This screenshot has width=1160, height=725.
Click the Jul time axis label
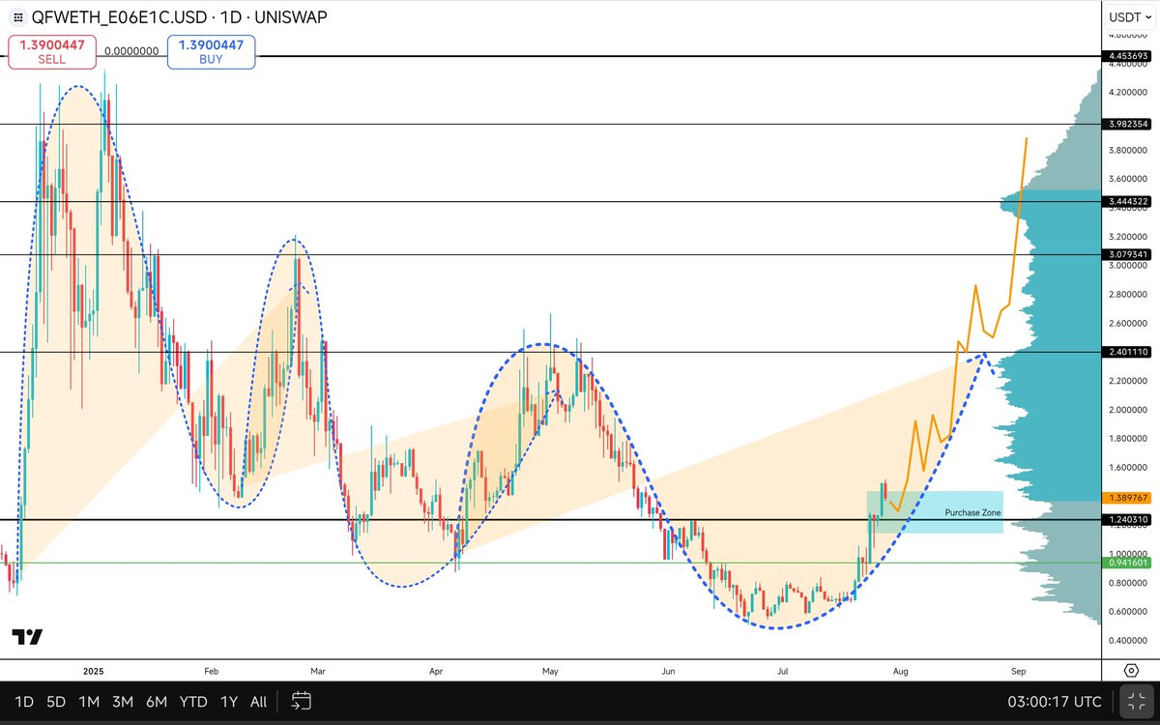tap(784, 670)
